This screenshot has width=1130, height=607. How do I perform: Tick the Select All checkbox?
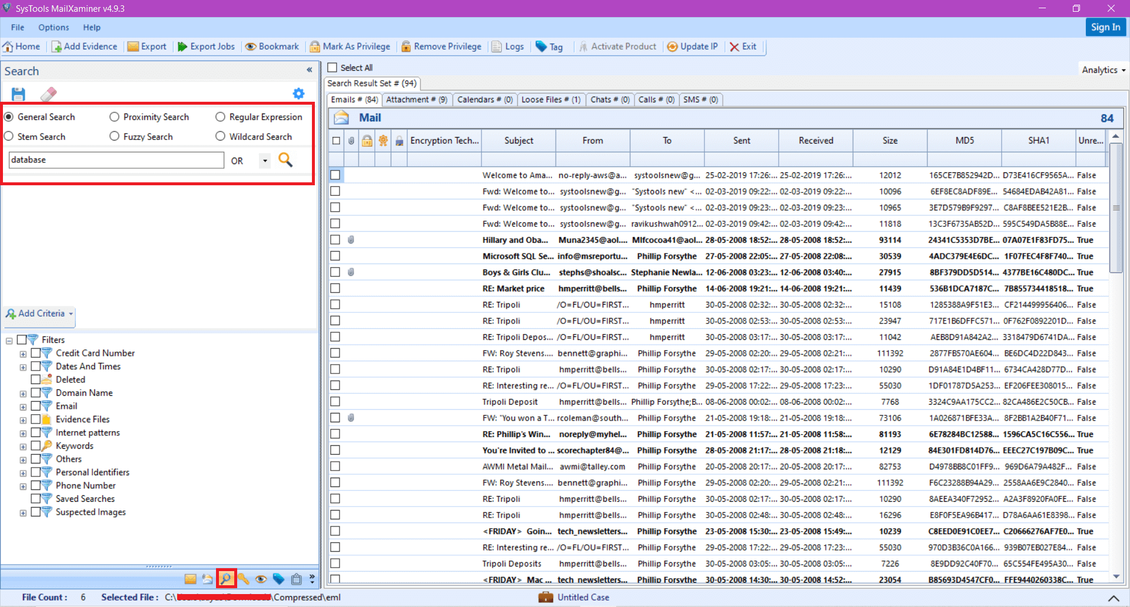[x=333, y=68]
